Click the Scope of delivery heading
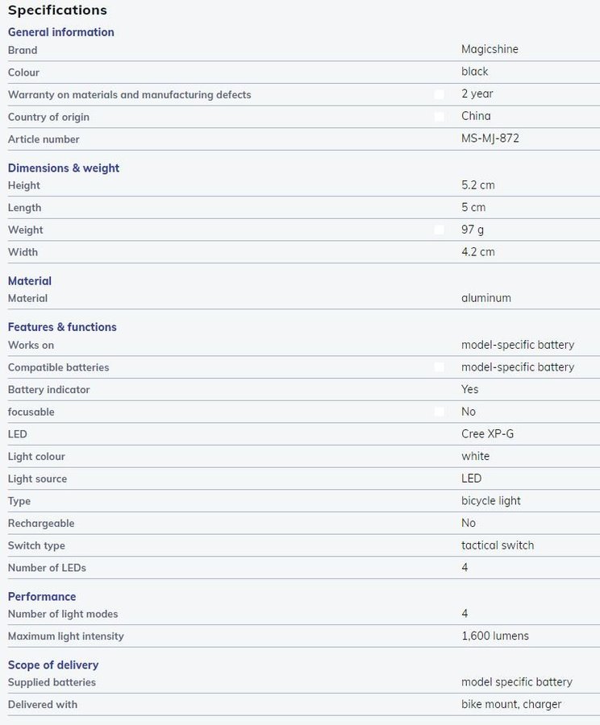The height and width of the screenshot is (725, 600). (53, 665)
